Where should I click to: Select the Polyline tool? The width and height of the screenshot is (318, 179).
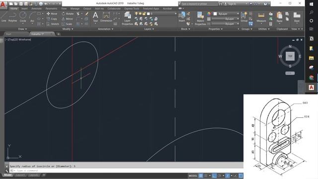pos(12,16)
